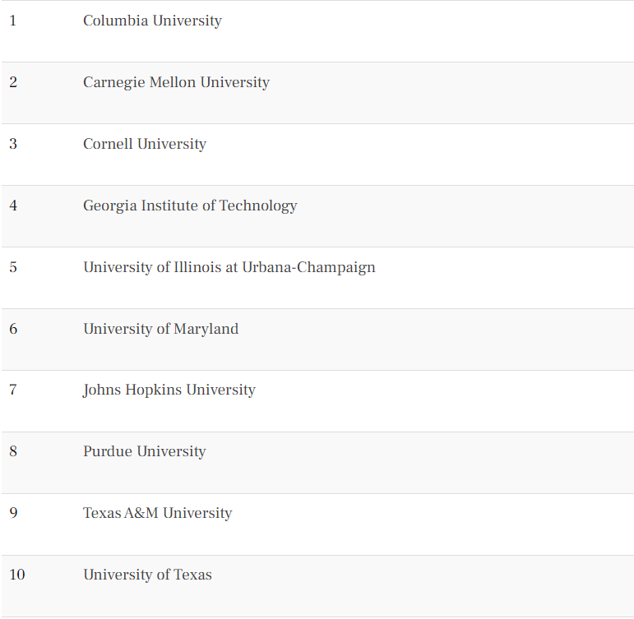Click rank number 3 cell
634x619 pixels.
point(12,144)
